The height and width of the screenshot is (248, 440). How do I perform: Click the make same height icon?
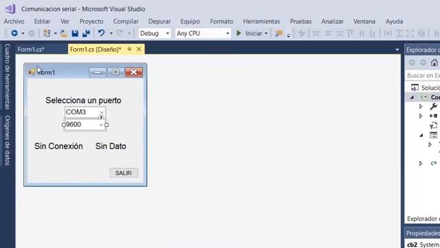[399, 34]
